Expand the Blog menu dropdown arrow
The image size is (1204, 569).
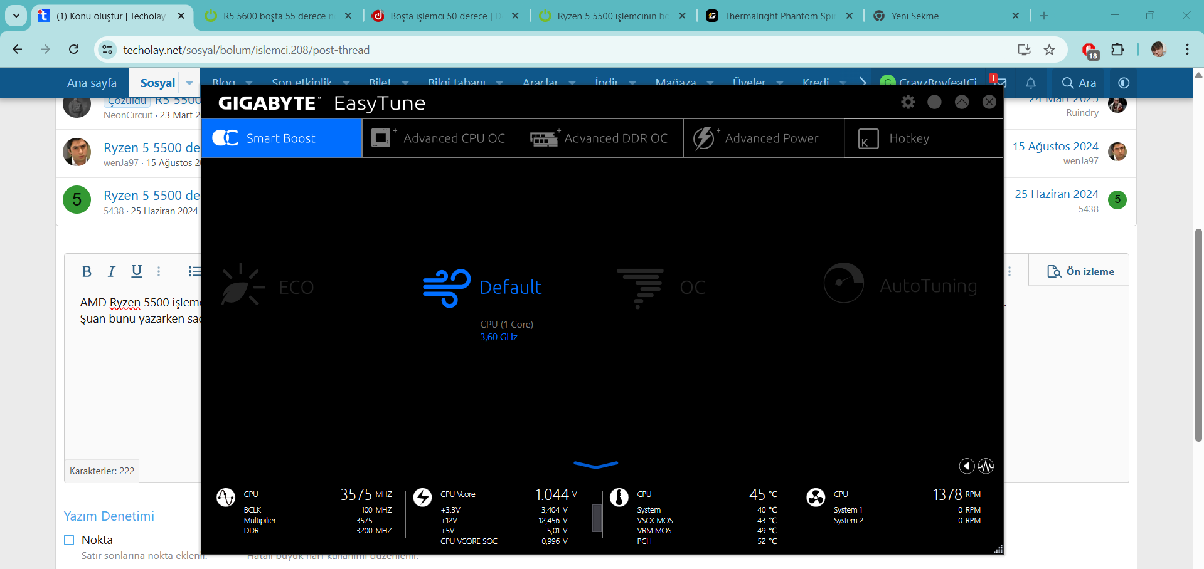pos(249,83)
